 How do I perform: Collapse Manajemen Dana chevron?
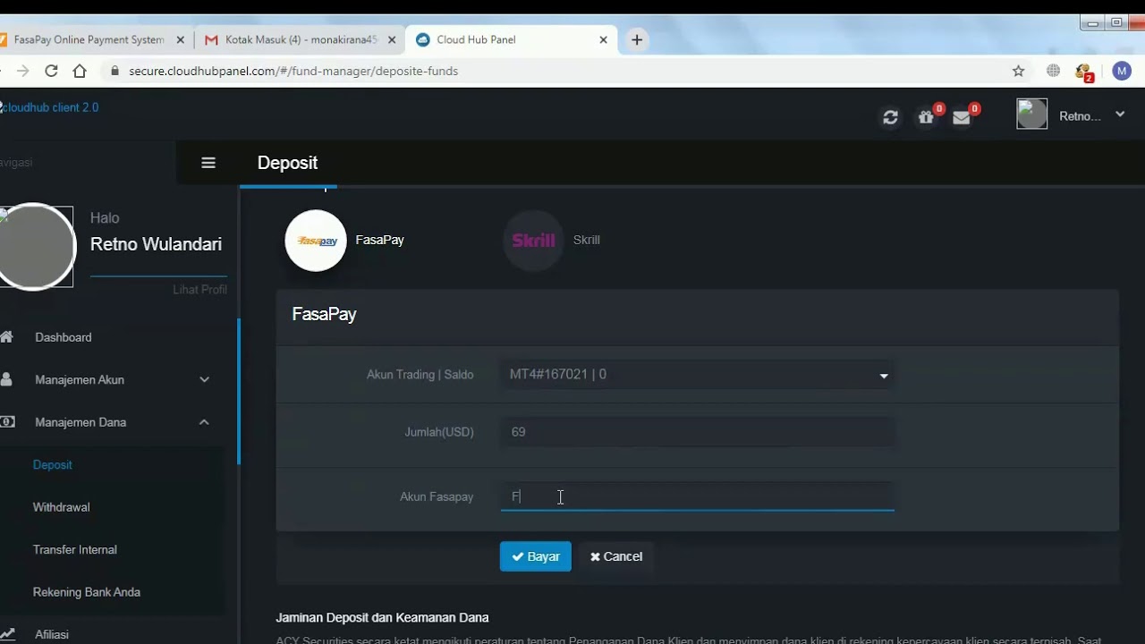pyautogui.click(x=204, y=422)
